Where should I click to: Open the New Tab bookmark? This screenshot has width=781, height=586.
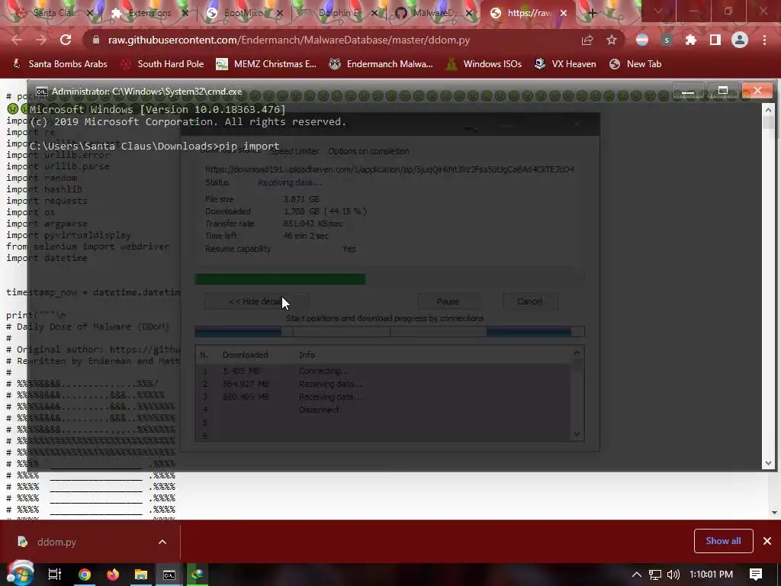[635, 64]
